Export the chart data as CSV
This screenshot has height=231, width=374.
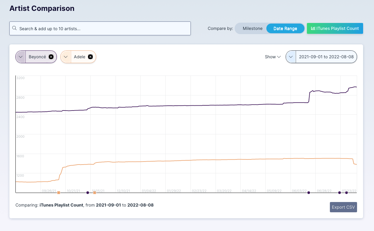click(343, 207)
